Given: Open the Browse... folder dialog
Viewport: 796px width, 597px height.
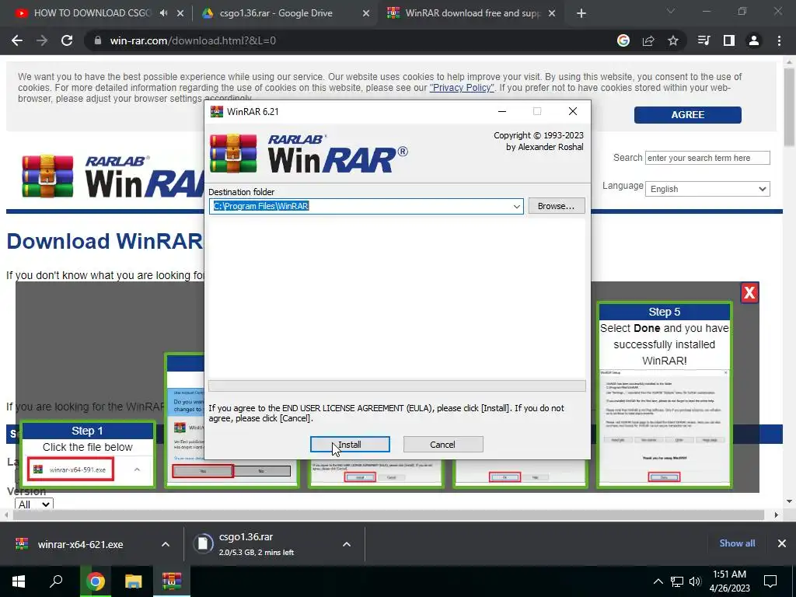Looking at the screenshot, I should point(556,206).
